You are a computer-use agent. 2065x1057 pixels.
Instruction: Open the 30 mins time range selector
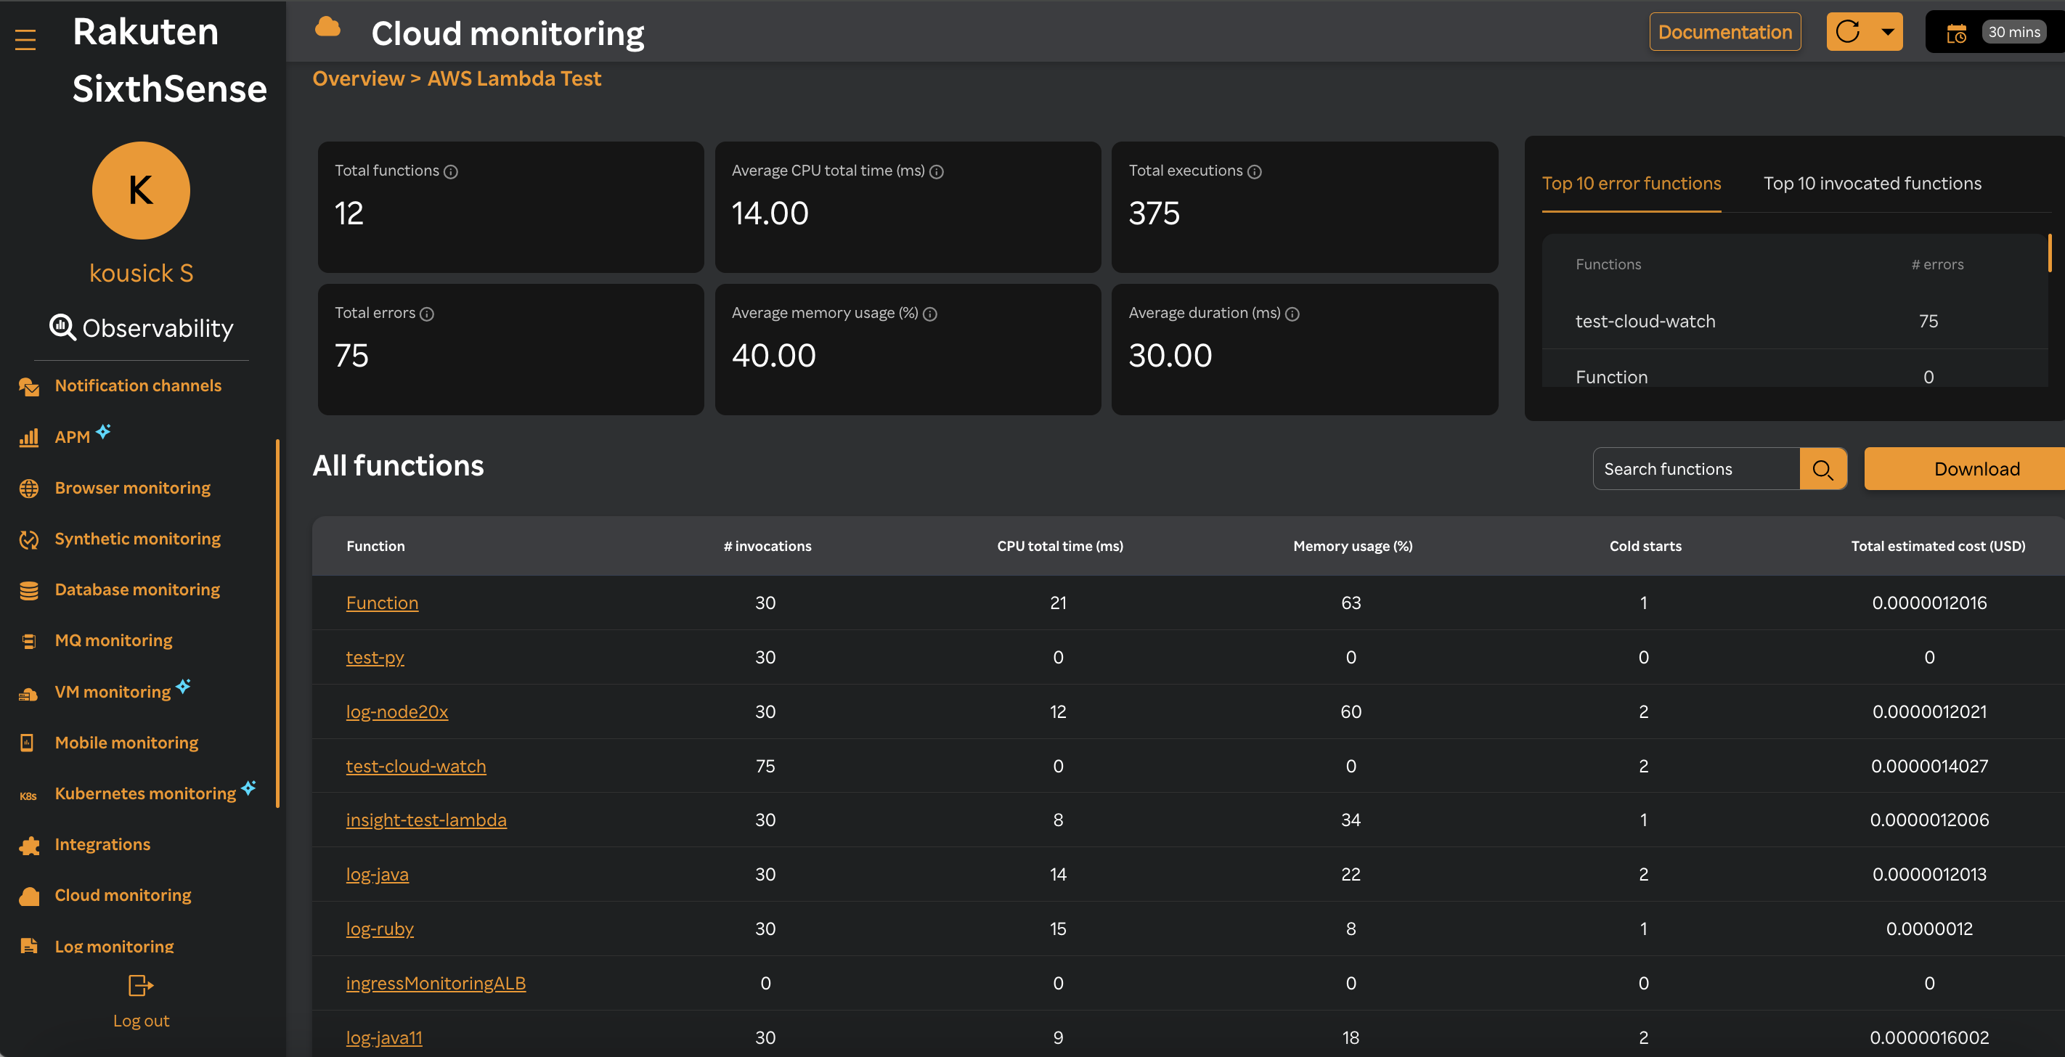tap(2013, 32)
